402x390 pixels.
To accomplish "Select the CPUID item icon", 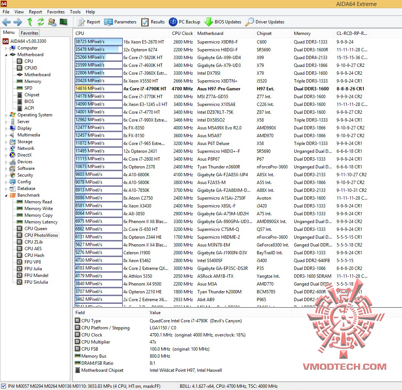I will click(20, 68).
